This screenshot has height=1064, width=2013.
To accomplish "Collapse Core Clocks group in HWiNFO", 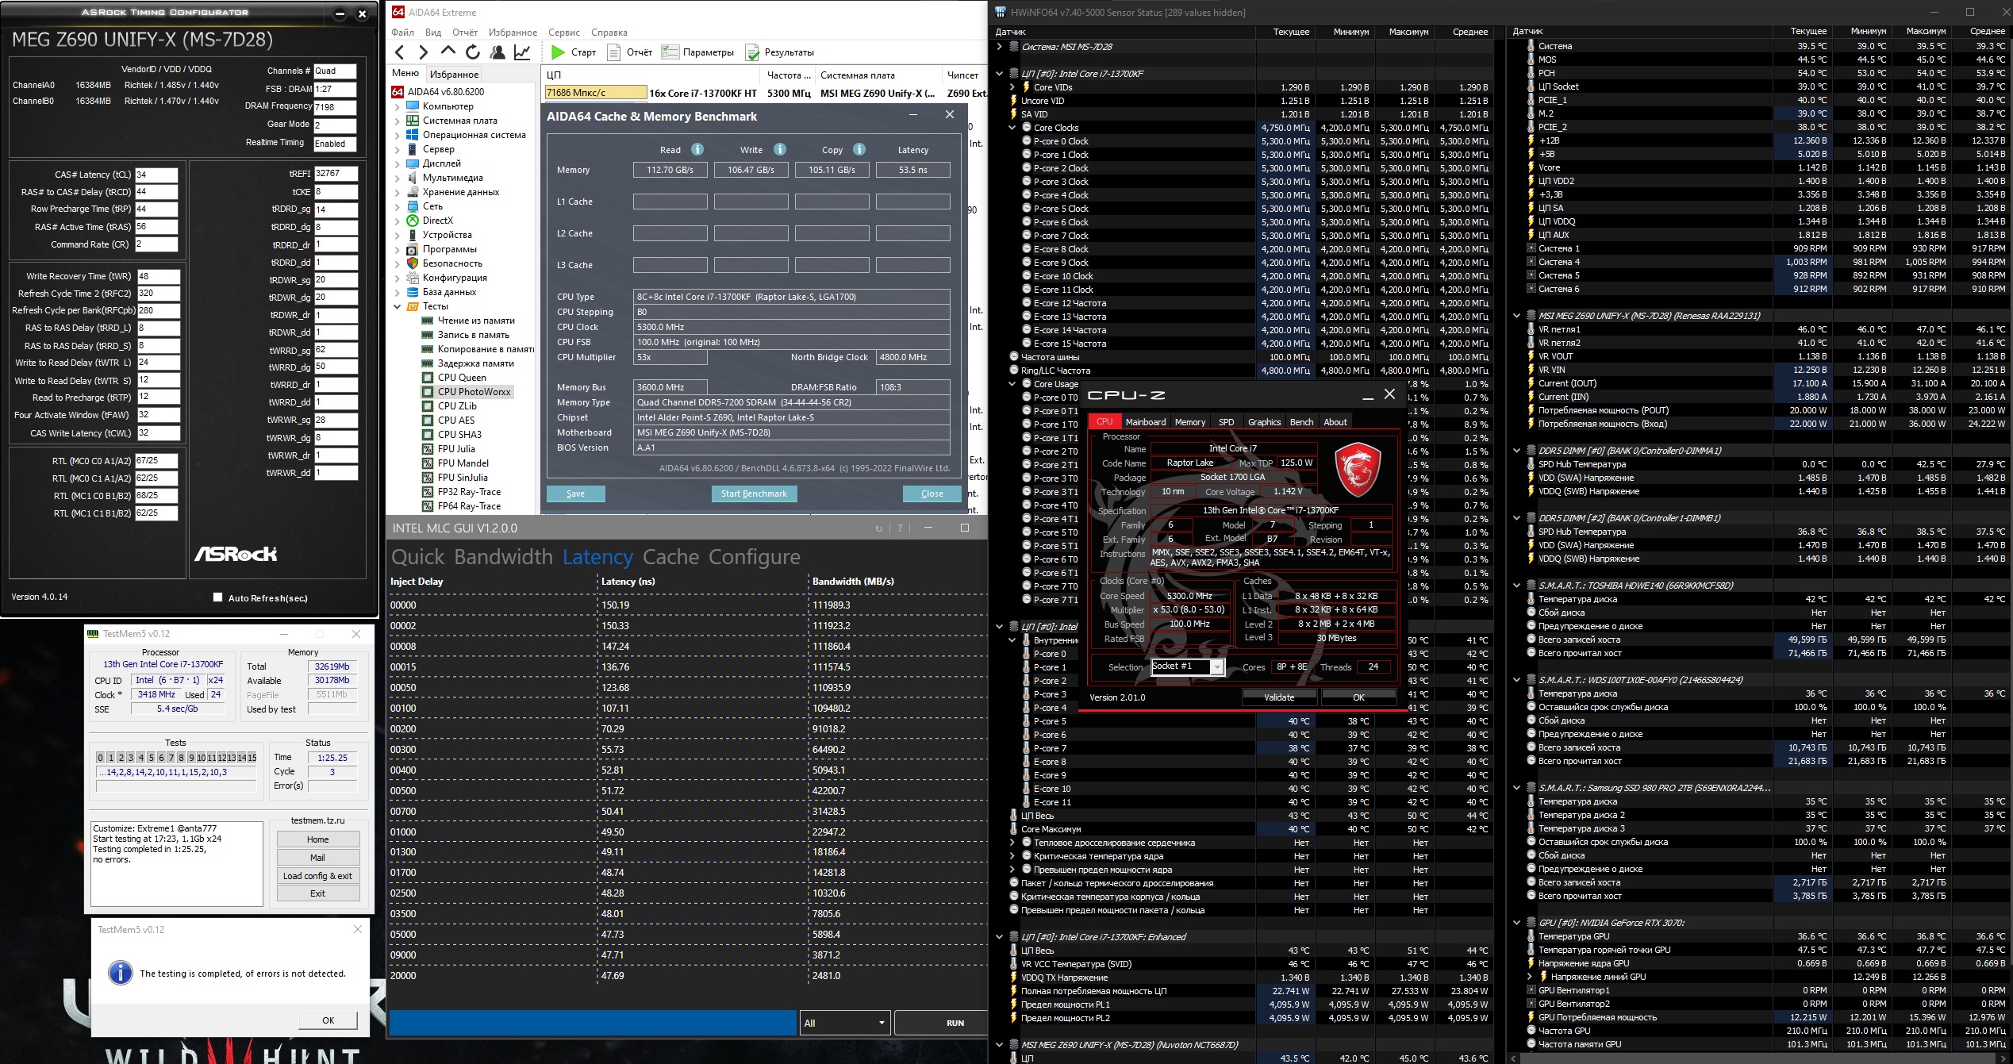I will [x=1012, y=128].
